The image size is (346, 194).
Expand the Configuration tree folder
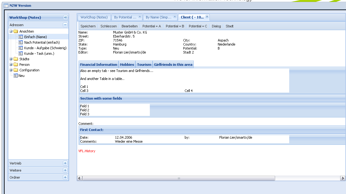11,70
